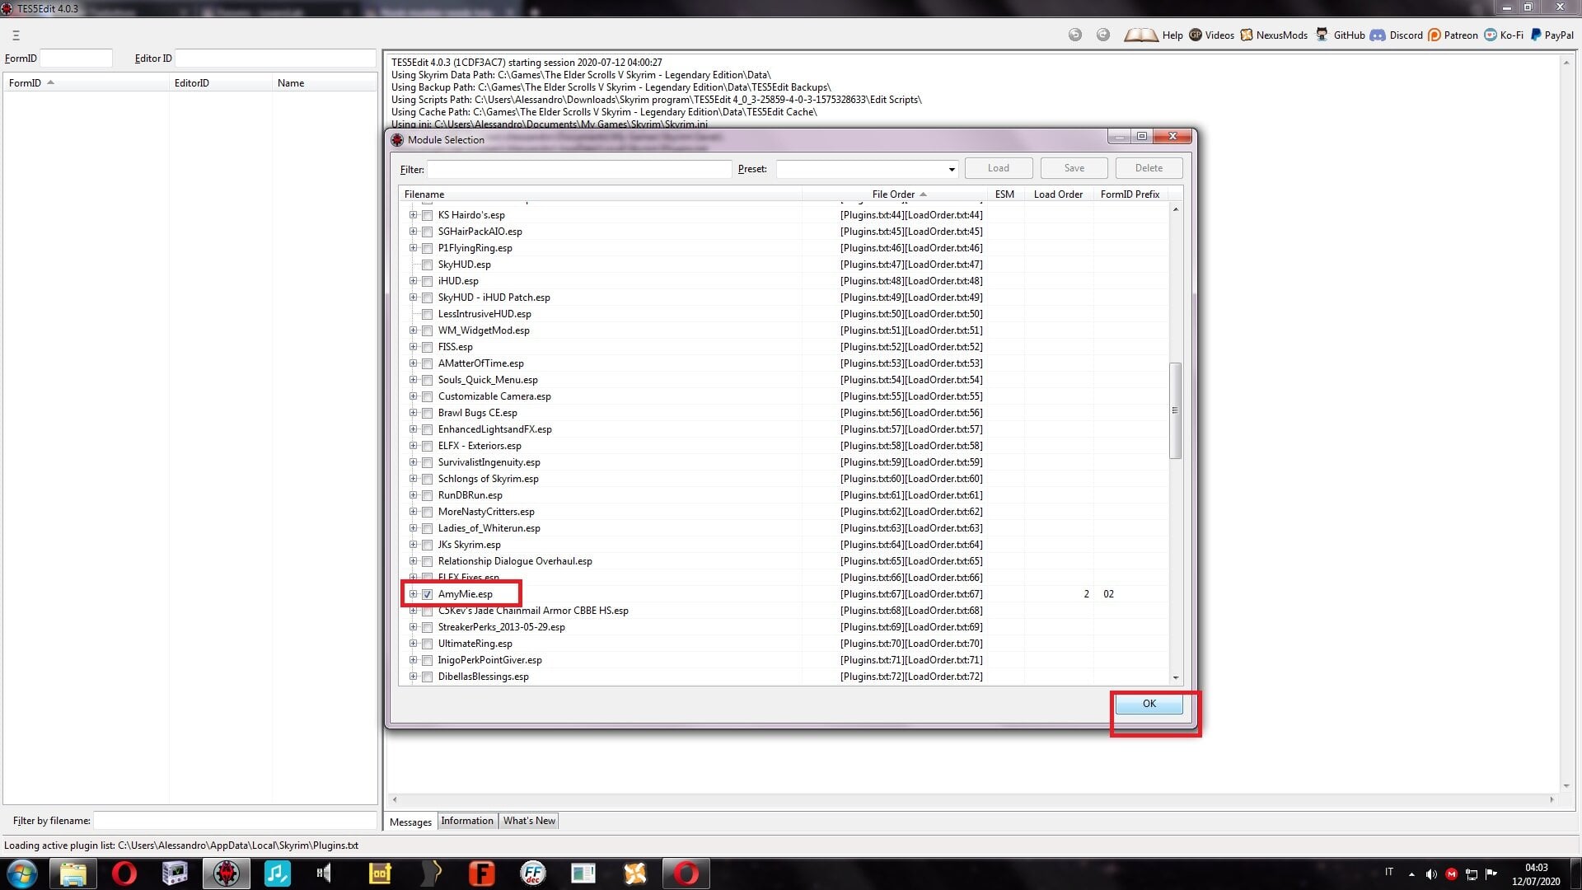Open the red F app in taskbar
The image size is (1582, 890).
[x=482, y=874]
